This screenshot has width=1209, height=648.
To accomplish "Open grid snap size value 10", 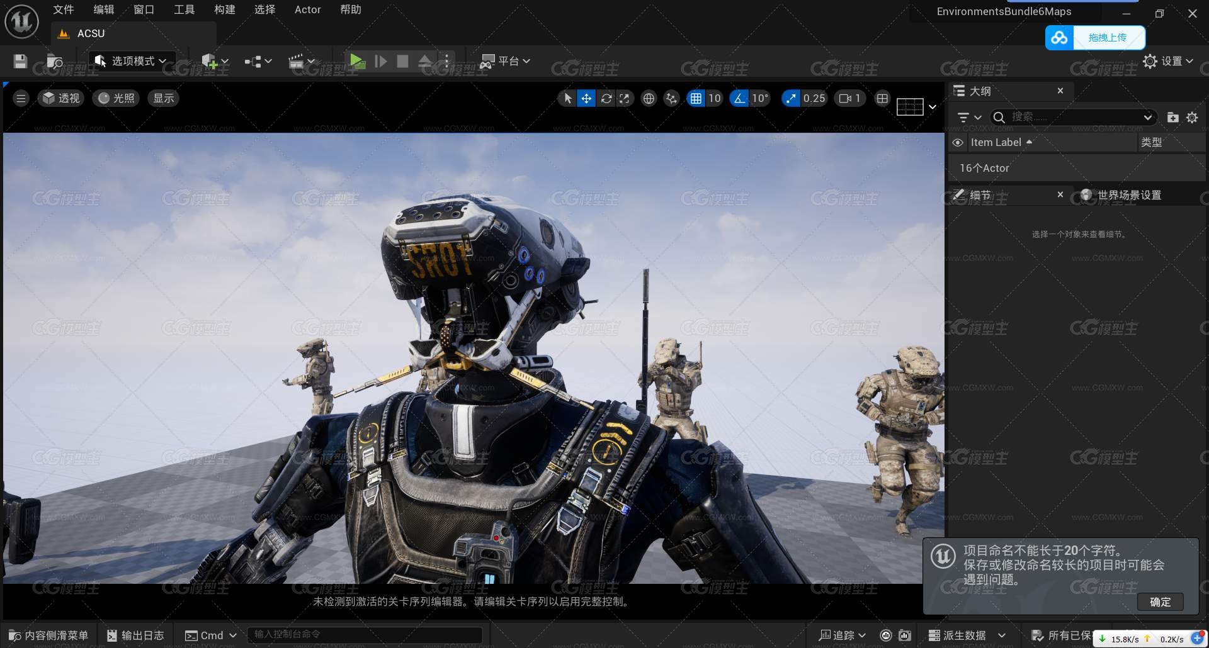I will (714, 98).
